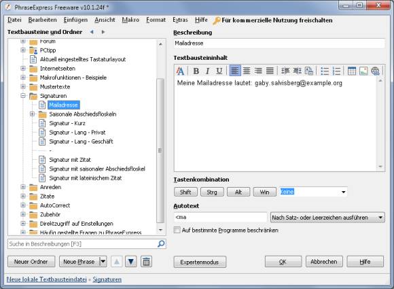The height and width of the screenshot is (289, 394).
Task: Open the Neue Phrase dropdown arrow
Action: (103, 262)
